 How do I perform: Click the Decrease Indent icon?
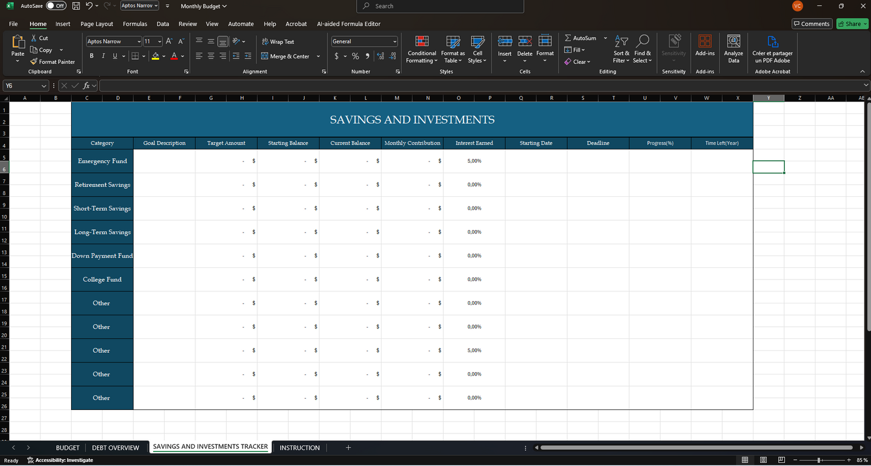click(x=236, y=56)
